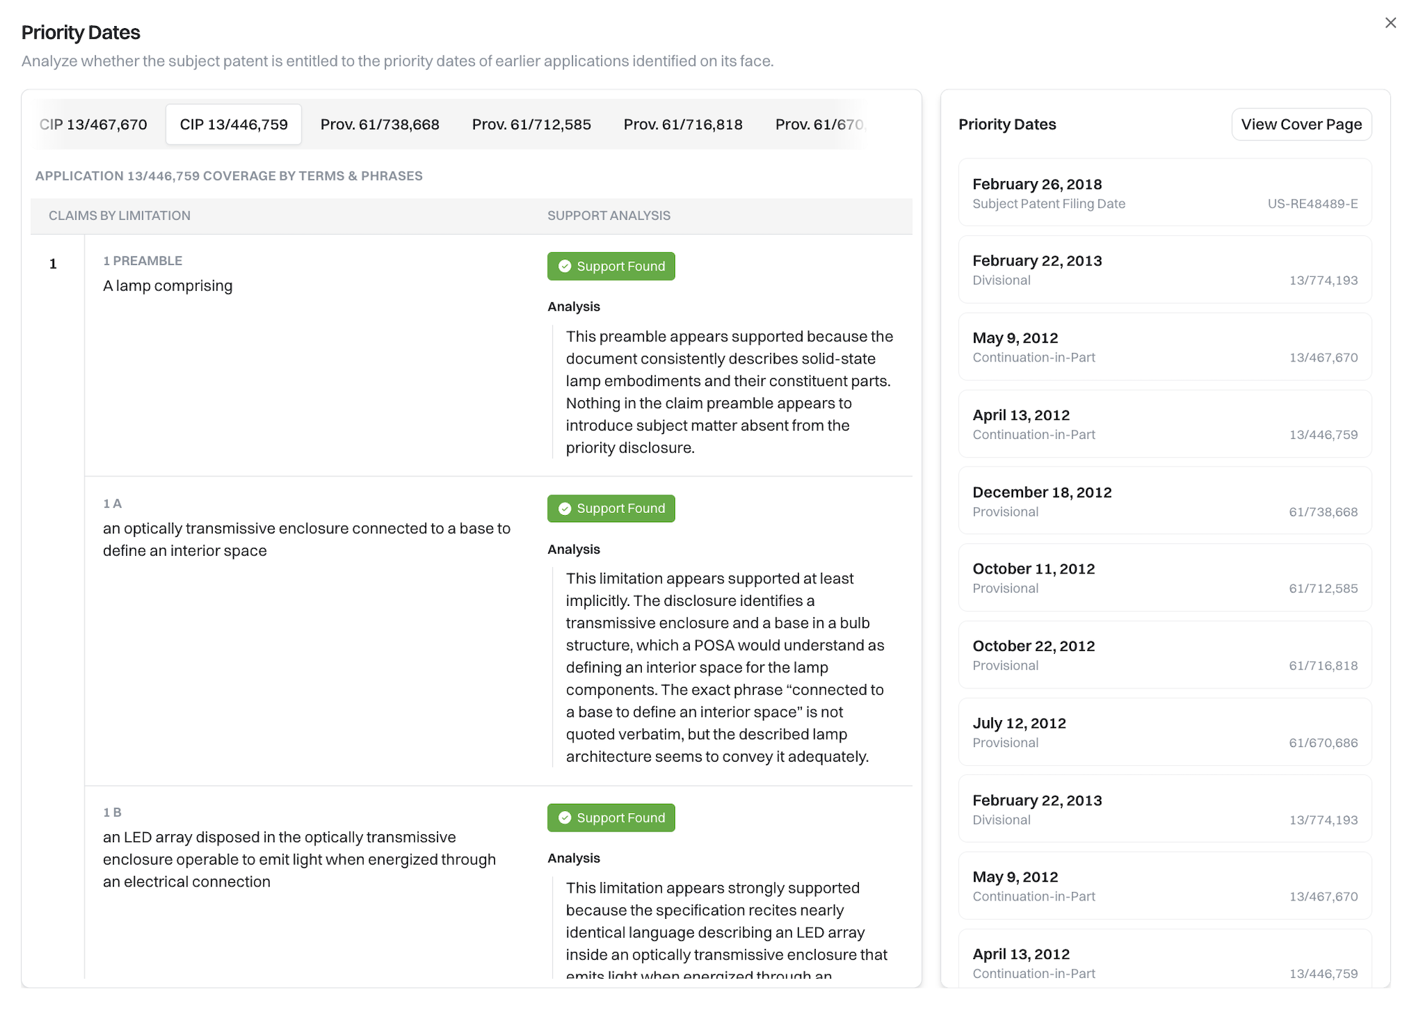Click the July 12, 2012 Provisional card

tap(1164, 732)
